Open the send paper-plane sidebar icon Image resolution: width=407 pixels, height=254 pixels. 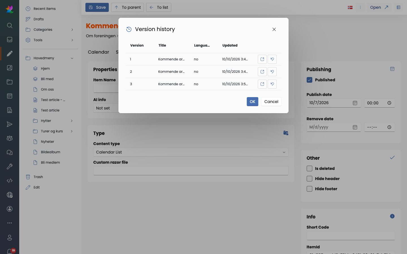pos(10,124)
